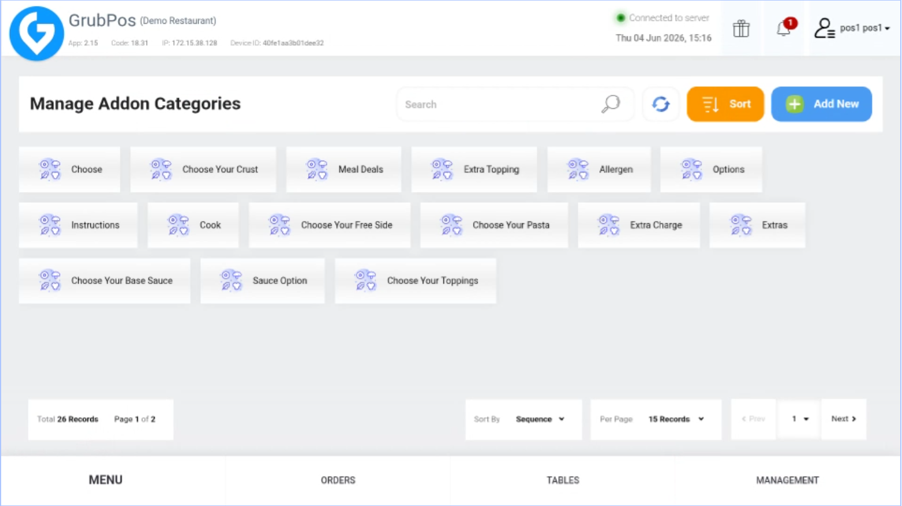Viewport: 902px width, 506px height.
Task: Open the Per Page 15 Records dropdown
Action: [x=656, y=419]
